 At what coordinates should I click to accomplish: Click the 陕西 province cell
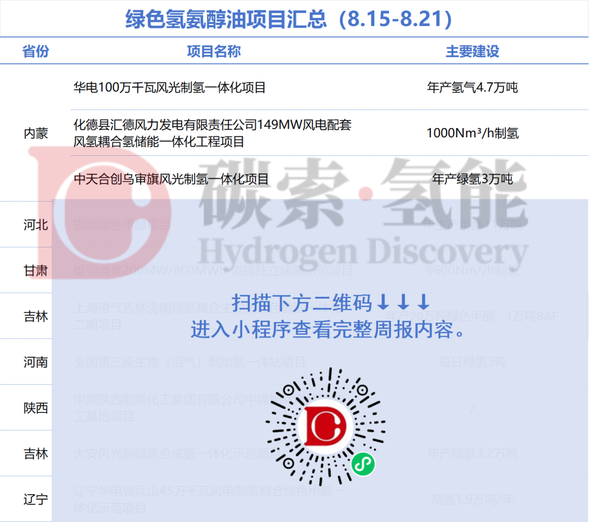click(35, 408)
